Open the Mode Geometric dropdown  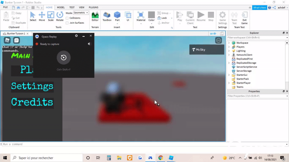point(81,13)
